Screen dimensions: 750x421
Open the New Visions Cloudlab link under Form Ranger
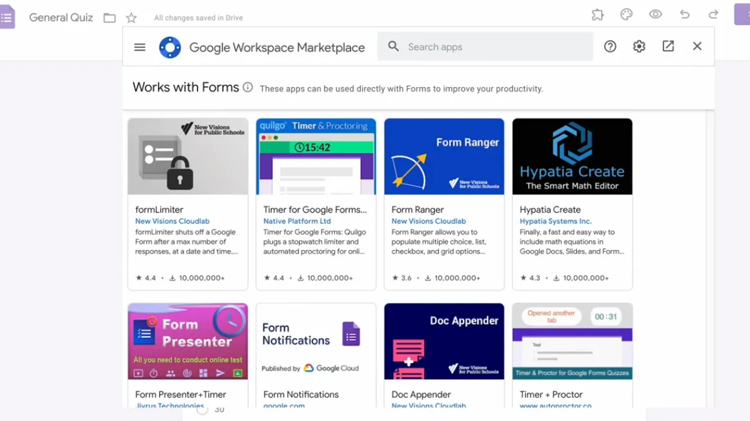click(429, 221)
